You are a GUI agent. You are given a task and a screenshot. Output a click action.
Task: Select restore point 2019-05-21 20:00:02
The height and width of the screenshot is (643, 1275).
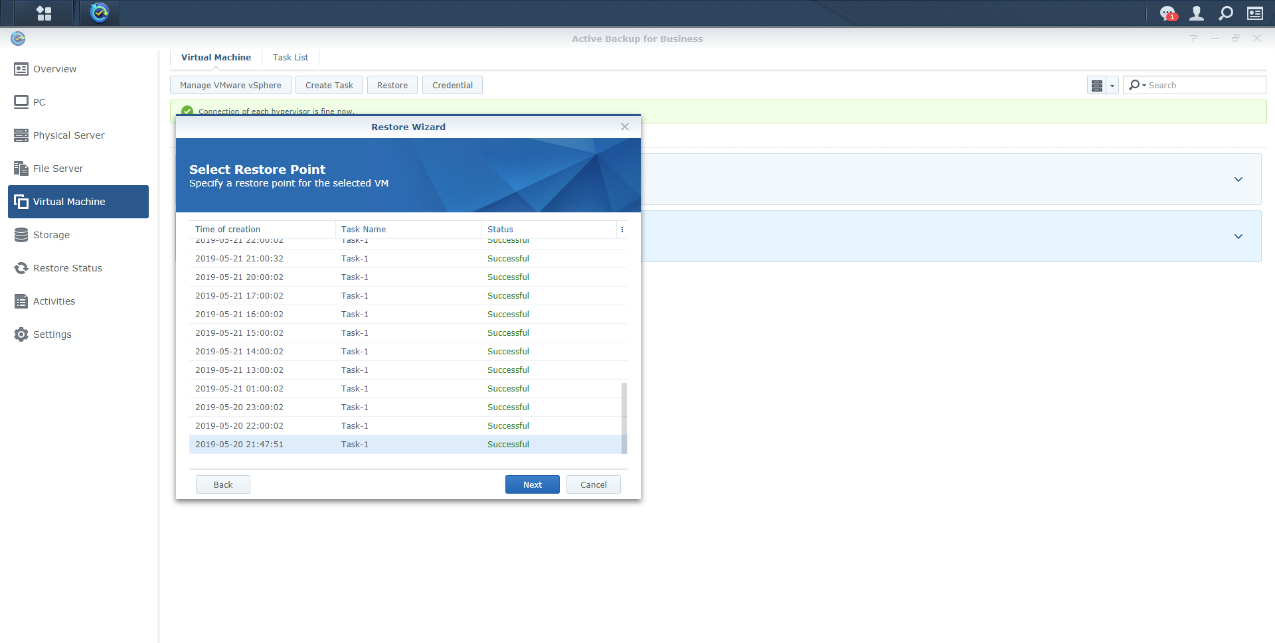tap(408, 277)
